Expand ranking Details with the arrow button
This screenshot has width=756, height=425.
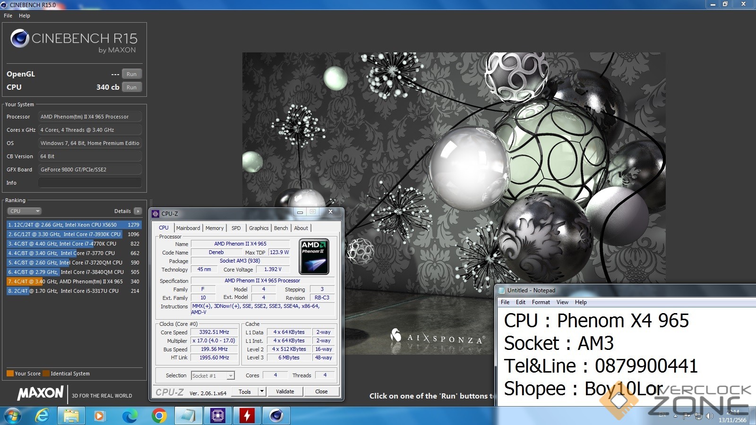coord(137,211)
